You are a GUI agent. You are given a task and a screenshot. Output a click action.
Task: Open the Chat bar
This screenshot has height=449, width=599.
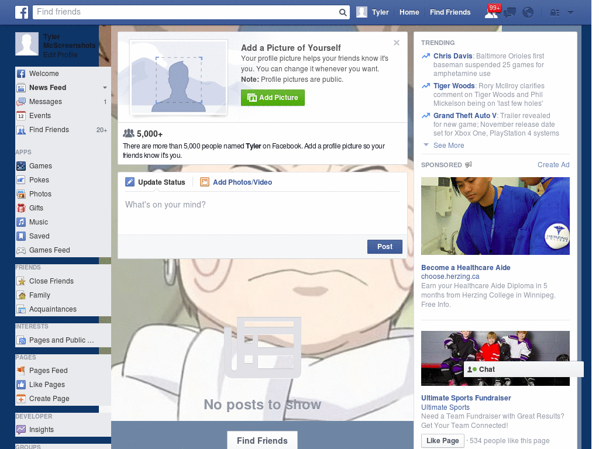[x=524, y=369]
